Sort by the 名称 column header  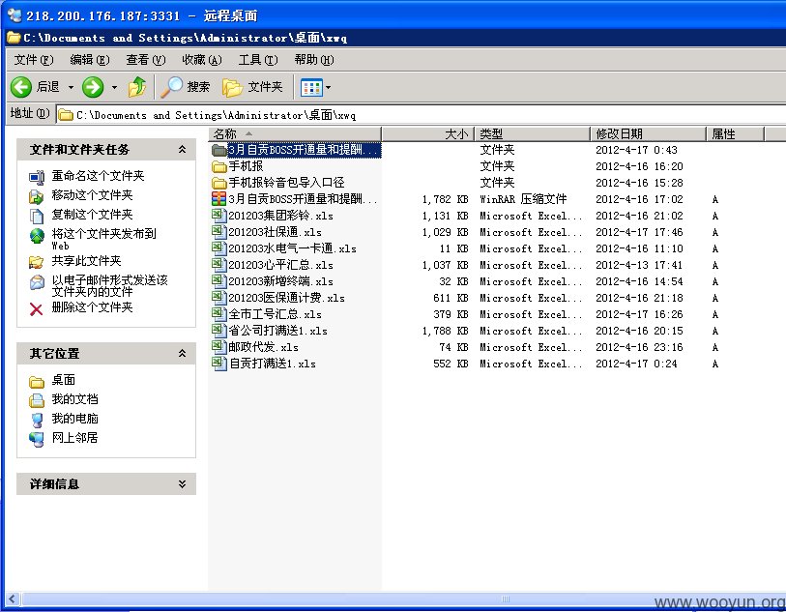point(295,133)
